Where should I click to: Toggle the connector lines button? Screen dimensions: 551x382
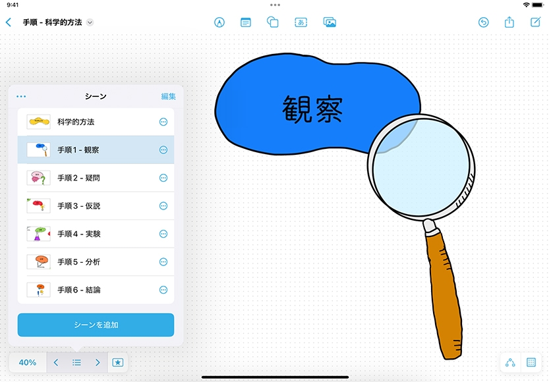pos(510,362)
